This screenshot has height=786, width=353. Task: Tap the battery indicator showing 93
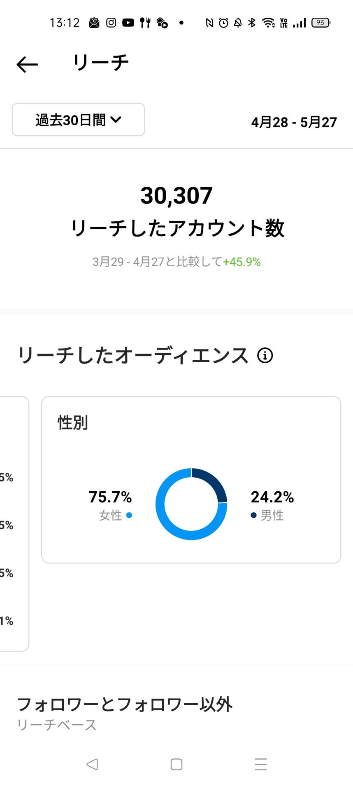point(321,23)
